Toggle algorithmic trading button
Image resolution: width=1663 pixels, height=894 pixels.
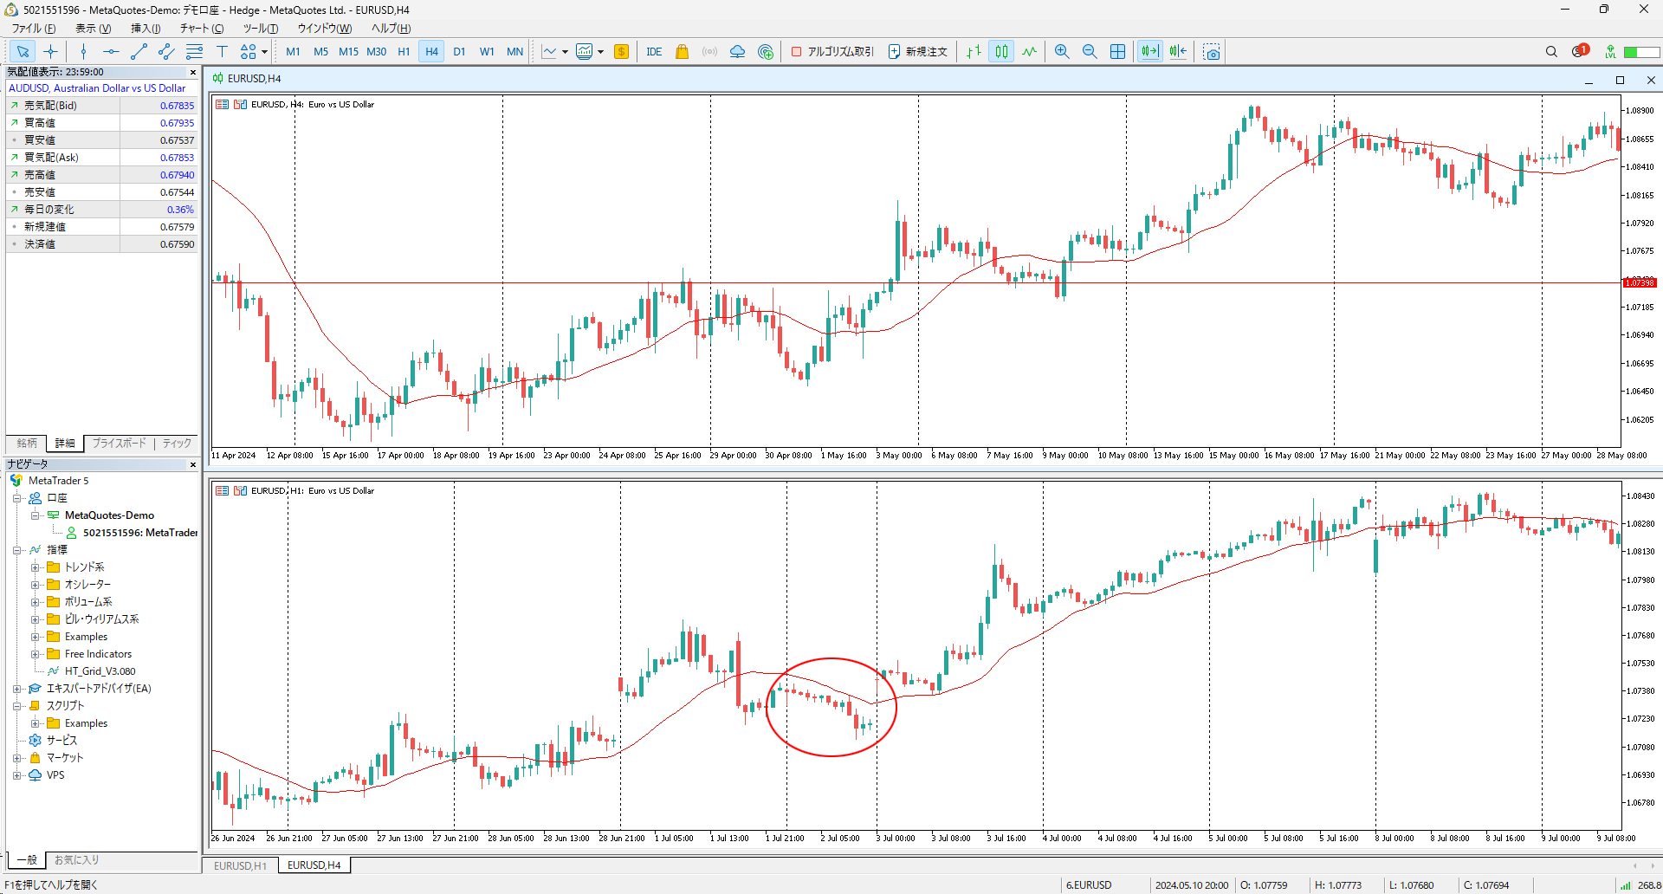832,52
